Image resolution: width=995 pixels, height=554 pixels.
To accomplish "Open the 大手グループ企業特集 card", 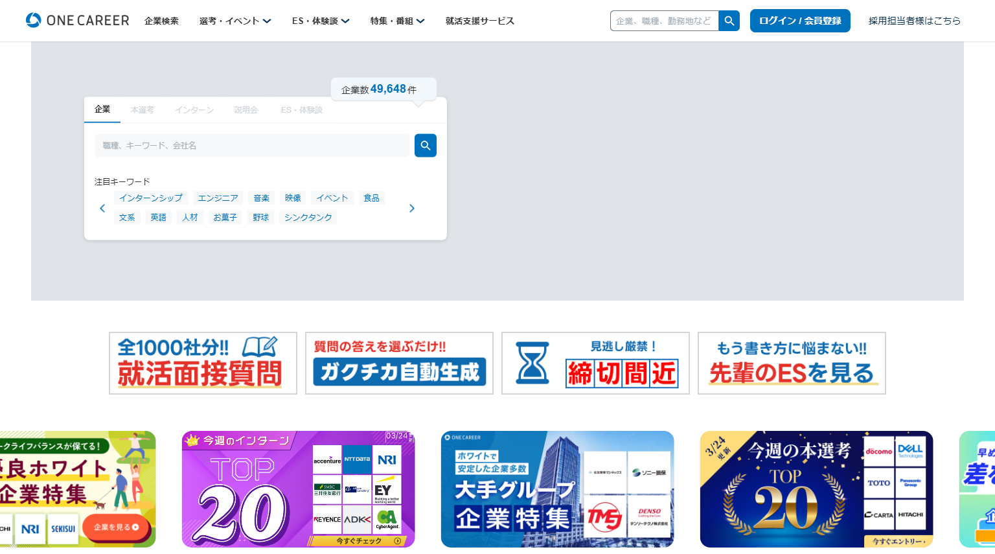I will point(557,489).
